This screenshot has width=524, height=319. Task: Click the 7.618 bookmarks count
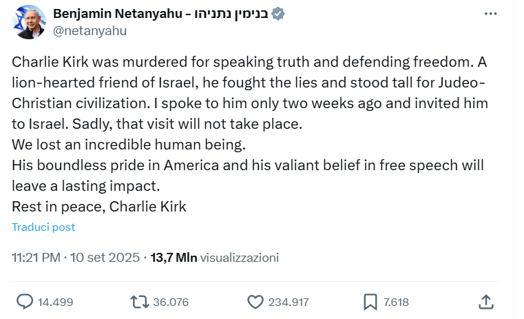tap(396, 302)
